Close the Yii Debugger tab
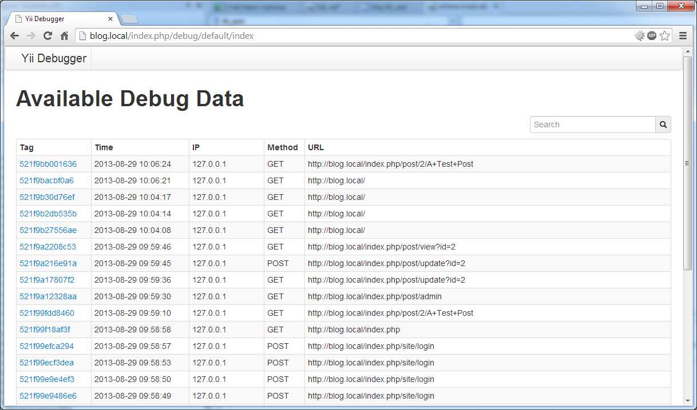This screenshot has height=410, width=697. click(x=110, y=18)
